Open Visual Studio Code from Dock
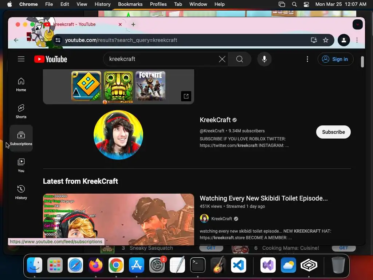 pyautogui.click(x=238, y=265)
